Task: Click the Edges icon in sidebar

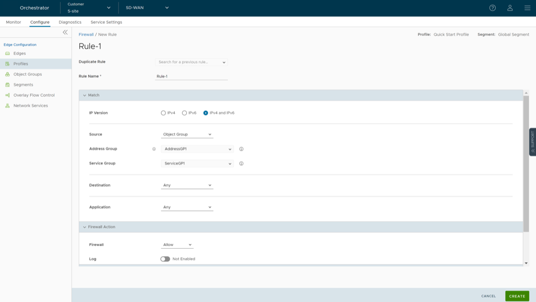Action: click(x=8, y=53)
